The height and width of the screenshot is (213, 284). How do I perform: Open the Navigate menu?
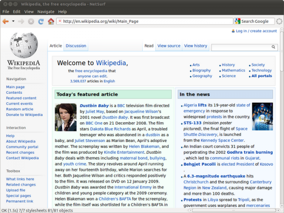point(46,11)
